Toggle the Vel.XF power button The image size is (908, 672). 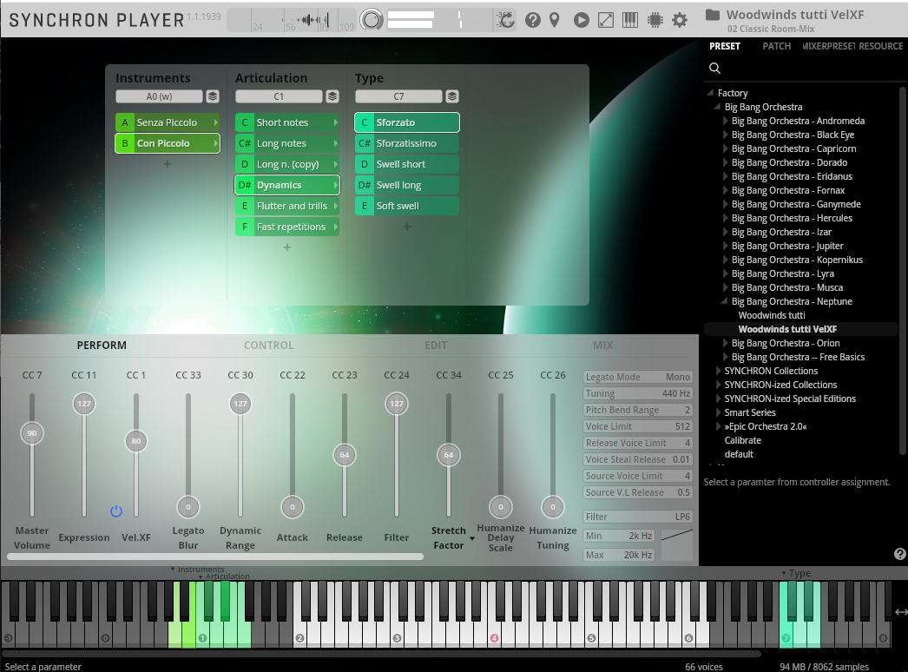tap(116, 511)
